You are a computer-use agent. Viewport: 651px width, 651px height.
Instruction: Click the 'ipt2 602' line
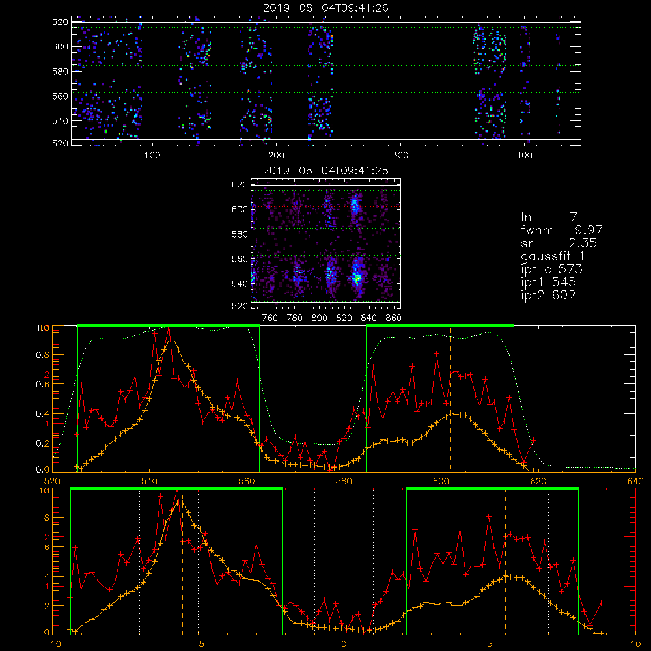point(548,295)
